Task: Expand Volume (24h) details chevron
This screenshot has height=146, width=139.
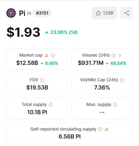Action: click(120, 55)
